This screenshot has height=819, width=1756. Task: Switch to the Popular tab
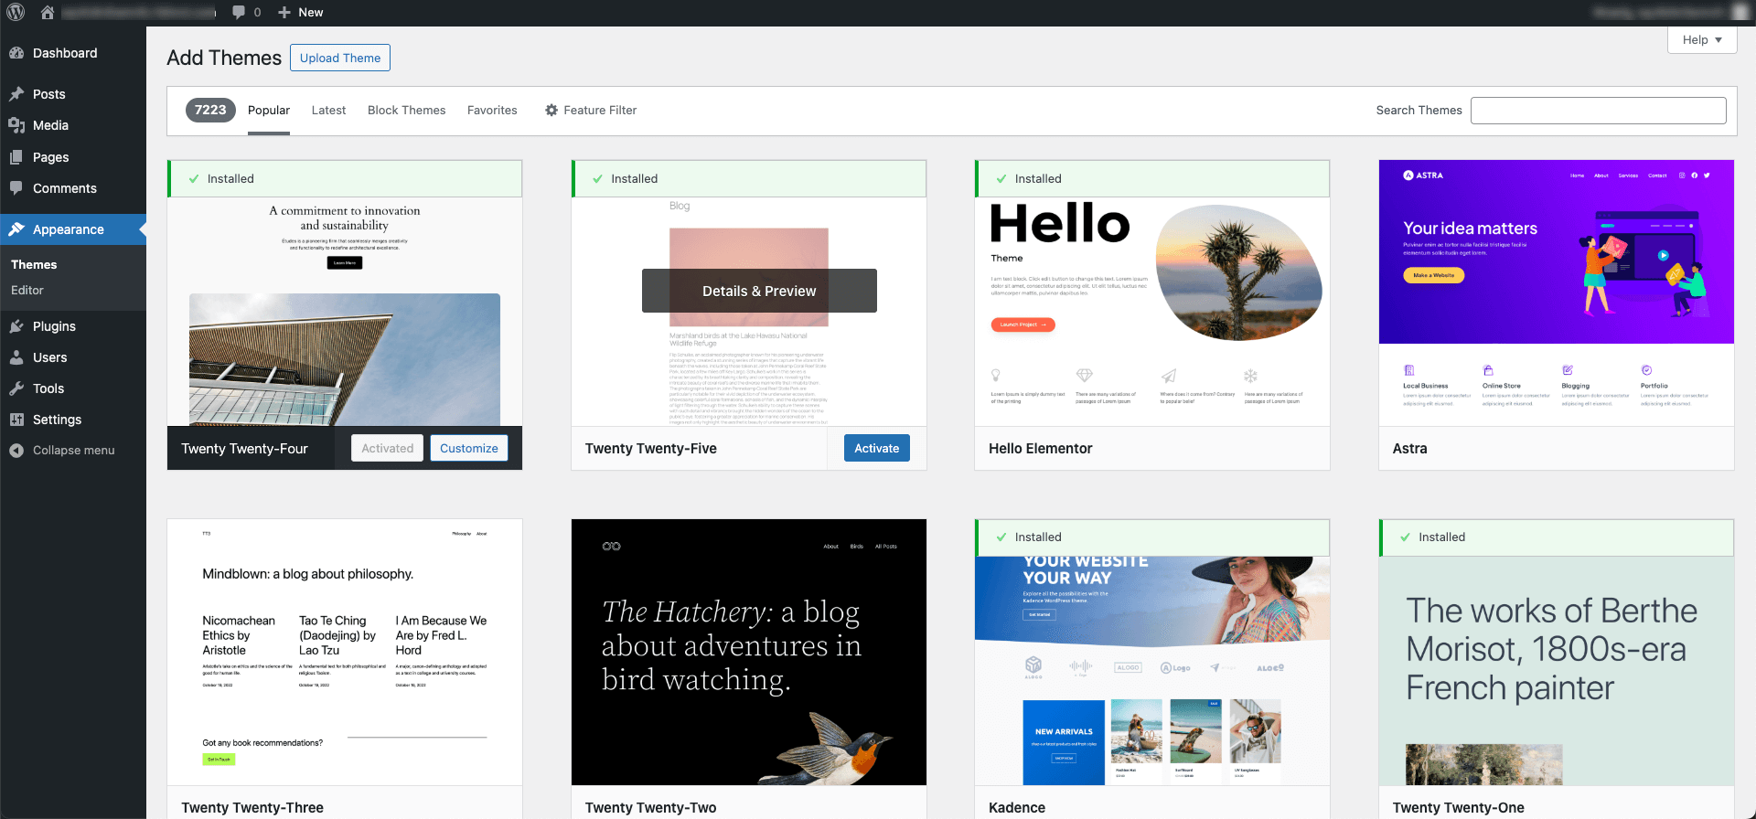[269, 111]
